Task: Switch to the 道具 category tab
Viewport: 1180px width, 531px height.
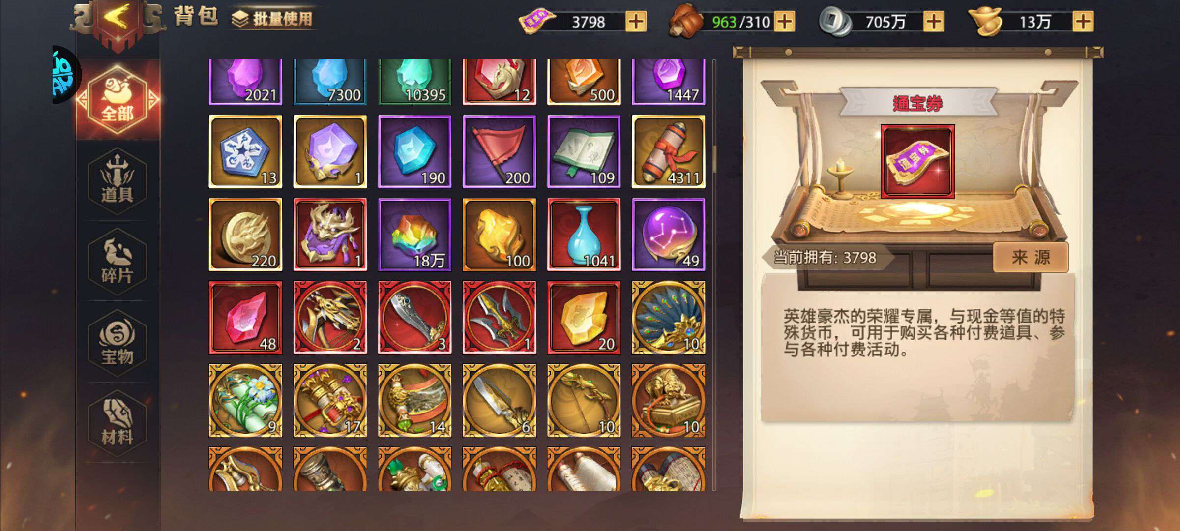Action: pos(118,180)
